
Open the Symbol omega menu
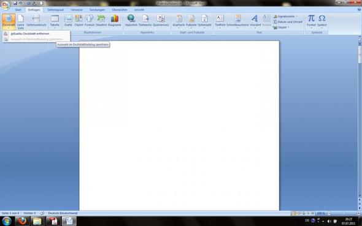[322, 21]
